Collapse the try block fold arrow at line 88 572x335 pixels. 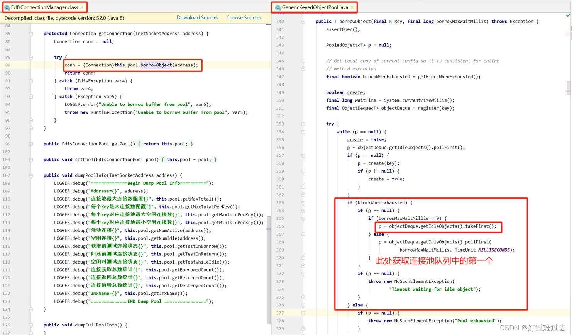(x=31, y=57)
